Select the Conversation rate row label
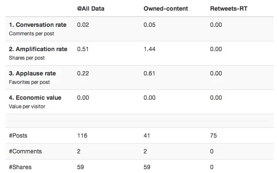 tap(38, 25)
